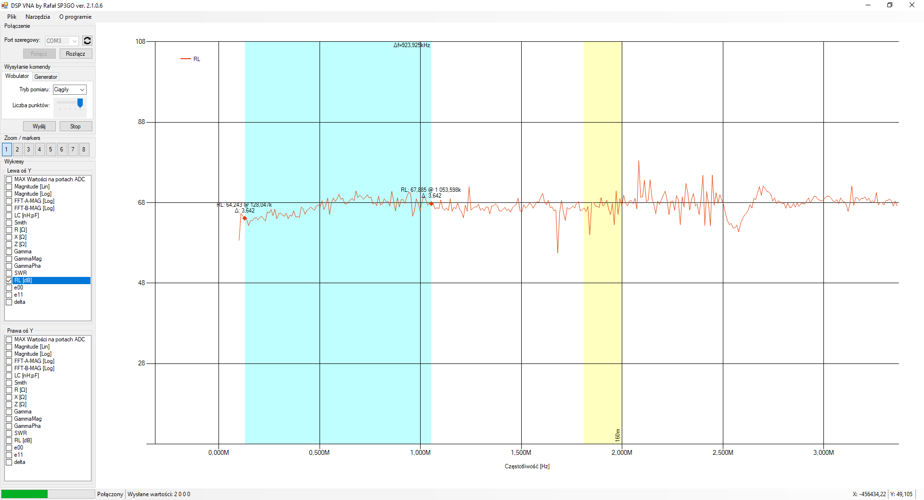Open the Plik menu

(x=12, y=17)
